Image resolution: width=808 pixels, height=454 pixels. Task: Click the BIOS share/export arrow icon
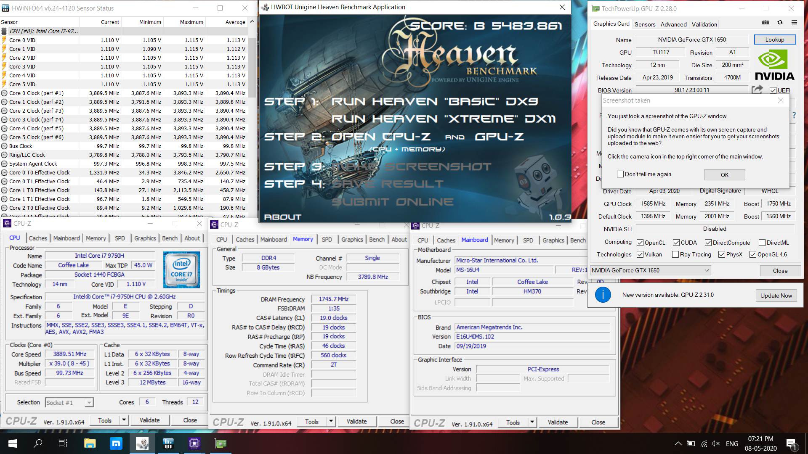757,90
